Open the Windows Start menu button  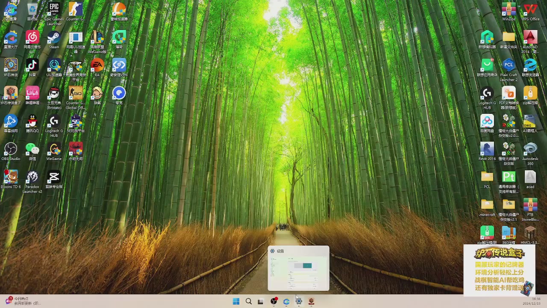236,302
